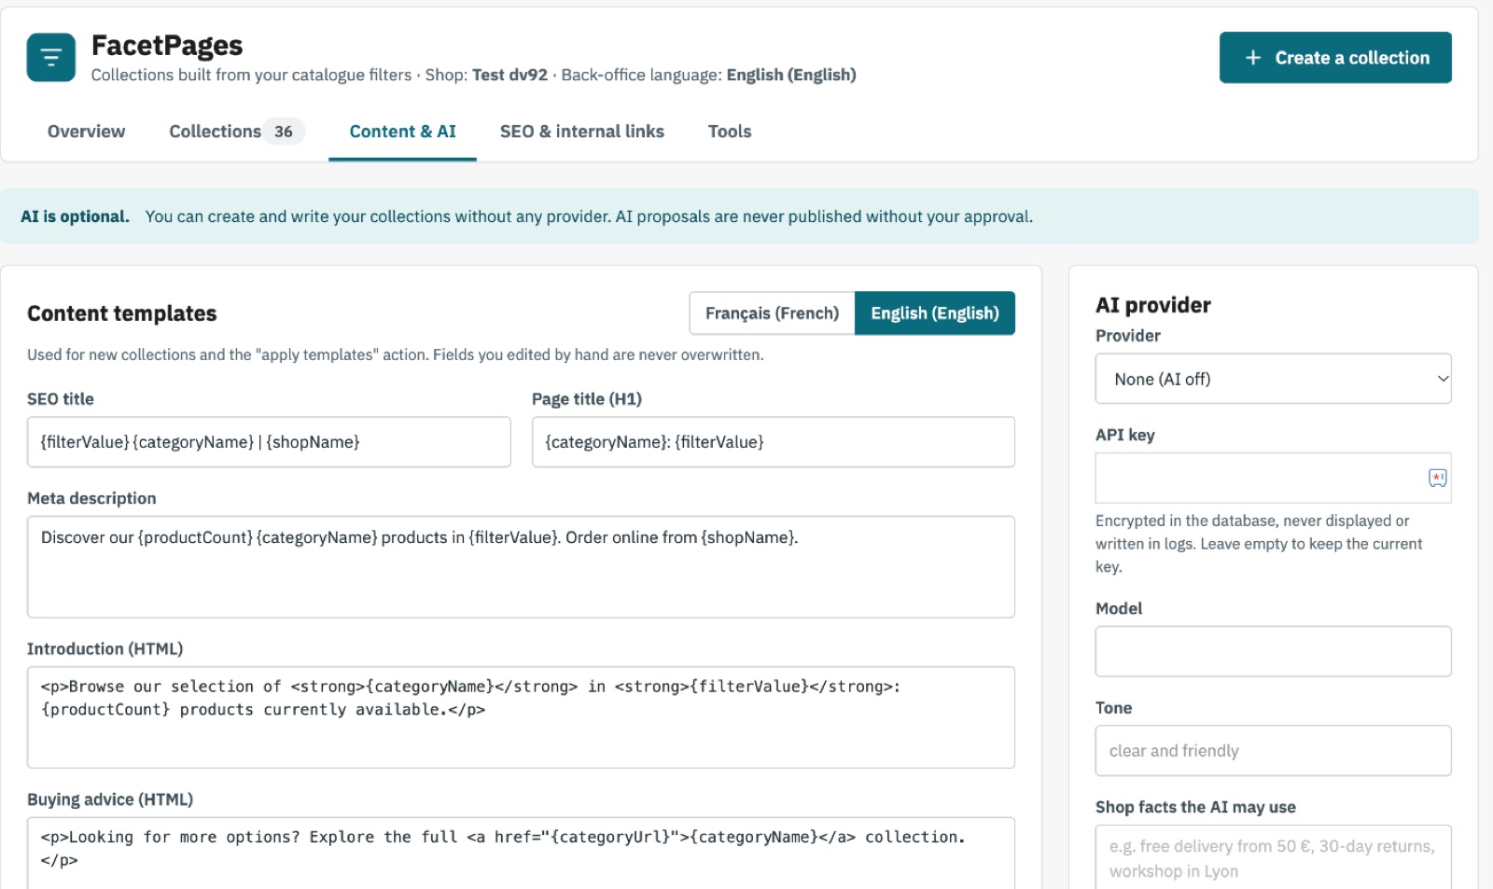Click the password manager icon in API key field
Image resolution: width=1493 pixels, height=889 pixels.
click(1437, 478)
